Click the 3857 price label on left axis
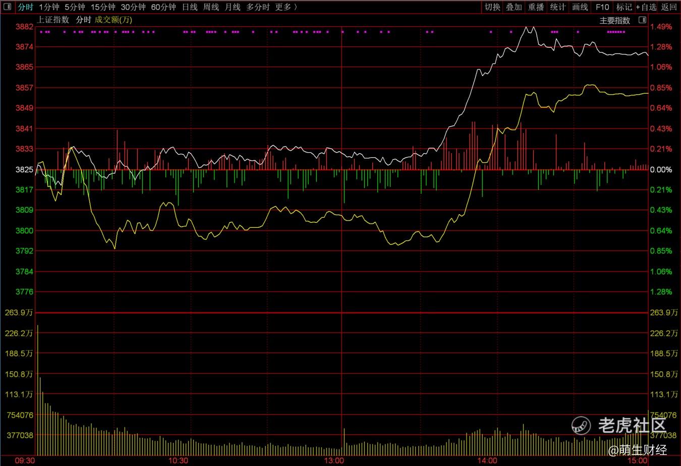Screen dimensions: 681x466 [x=24, y=88]
